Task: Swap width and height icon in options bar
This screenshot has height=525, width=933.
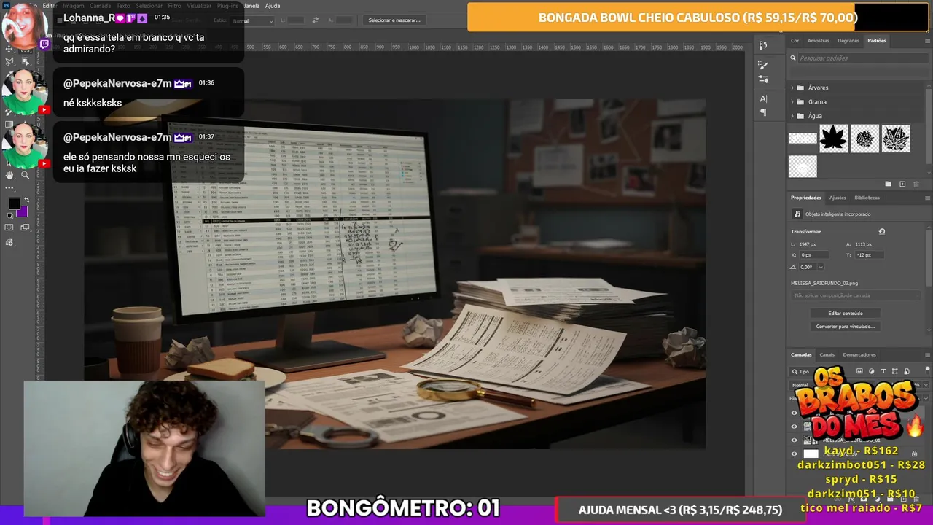Action: pos(316,20)
